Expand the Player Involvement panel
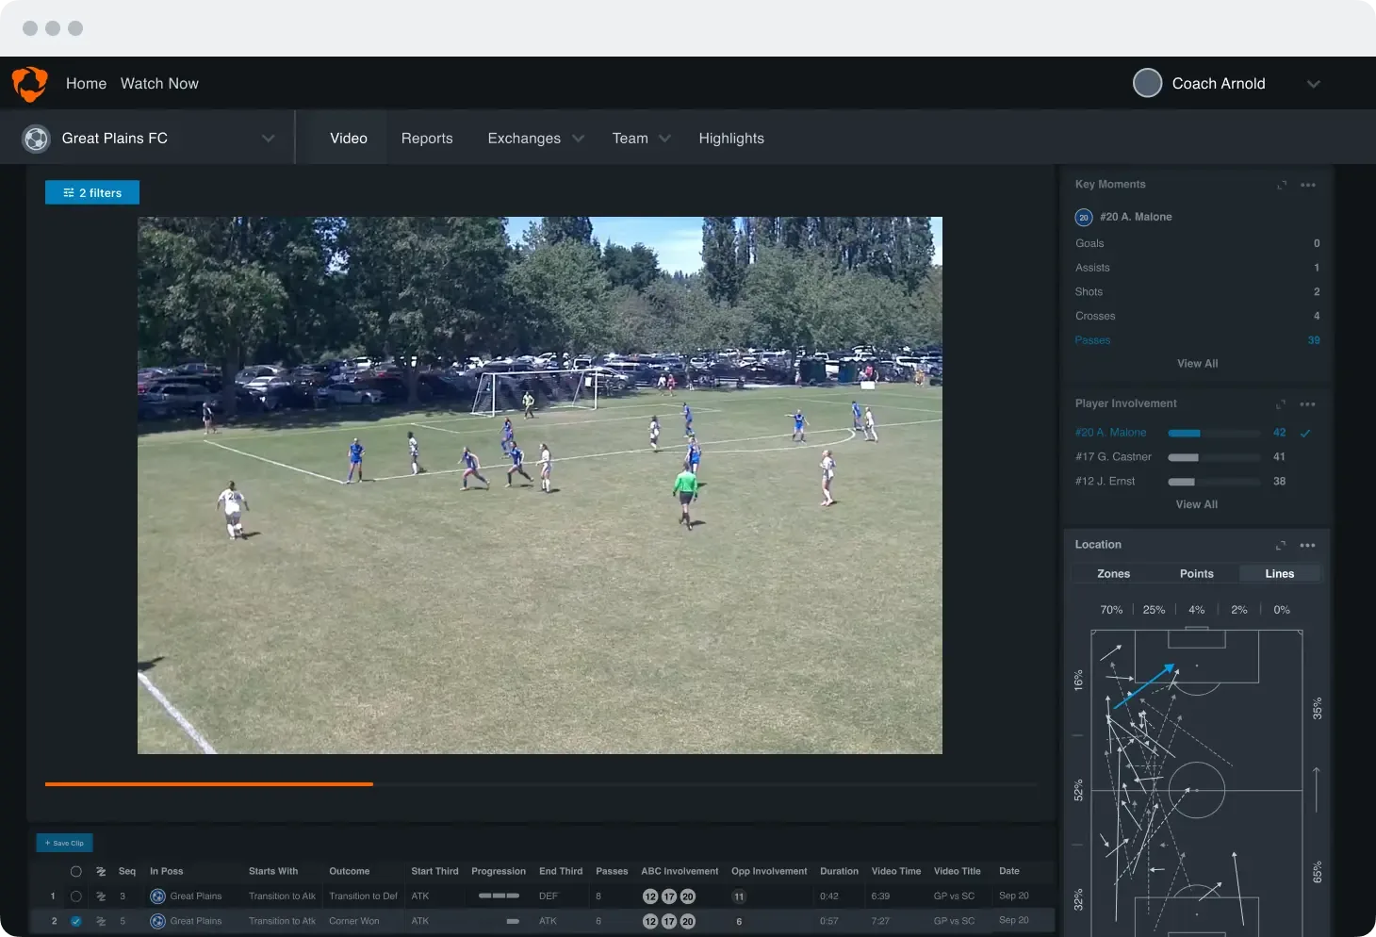The image size is (1376, 937). point(1281,404)
